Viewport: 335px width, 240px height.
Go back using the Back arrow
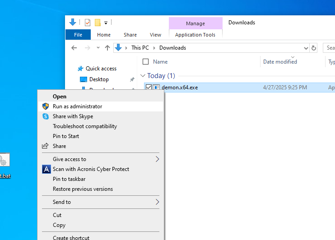(74, 48)
